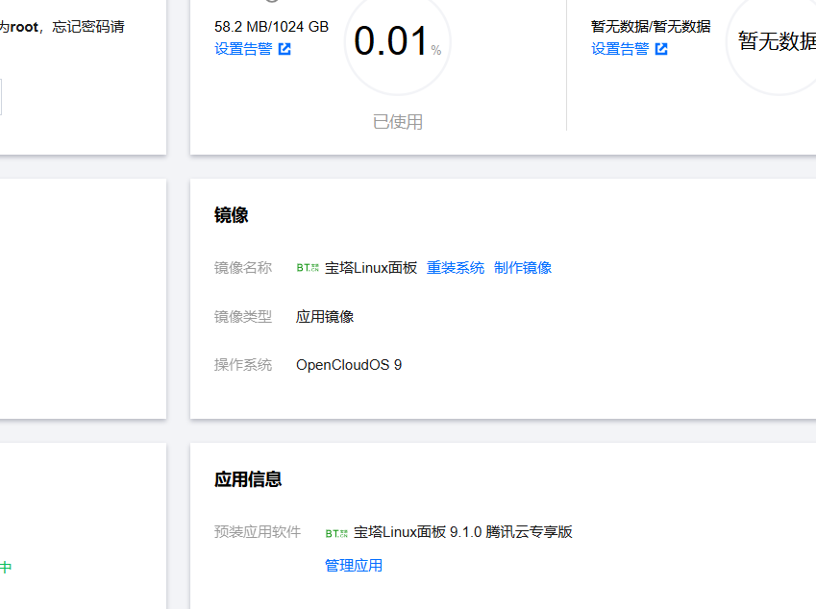The width and height of the screenshot is (816, 609).
Task: Click the 宝塔Linux面板 image name
Action: (371, 268)
